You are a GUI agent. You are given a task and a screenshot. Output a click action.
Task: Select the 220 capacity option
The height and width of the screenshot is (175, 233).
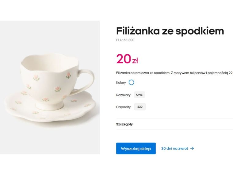(x=140, y=107)
